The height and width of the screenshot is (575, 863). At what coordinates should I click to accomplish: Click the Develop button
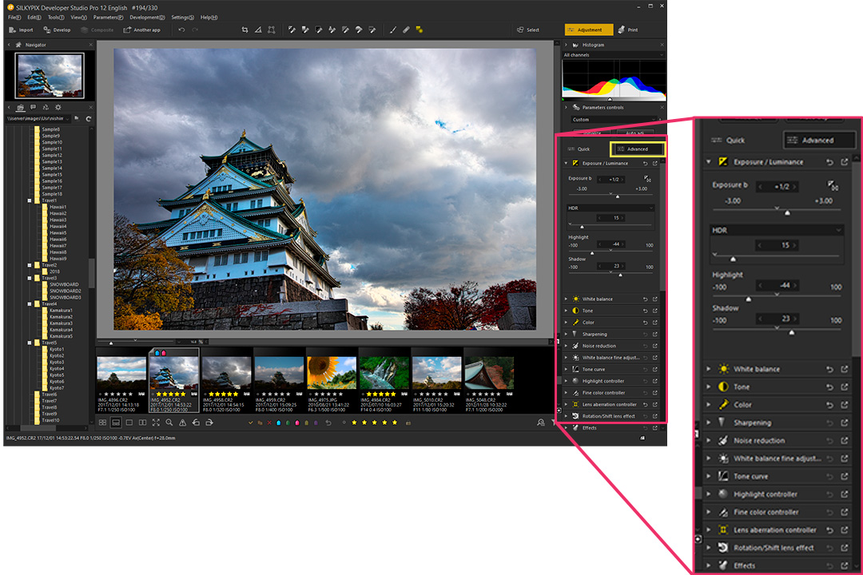[57, 30]
